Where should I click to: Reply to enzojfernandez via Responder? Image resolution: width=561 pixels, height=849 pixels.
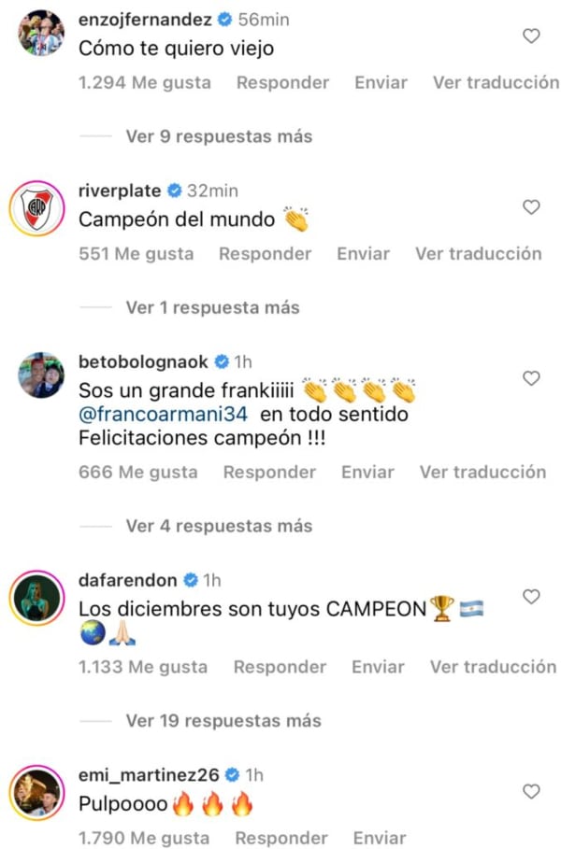point(283,82)
